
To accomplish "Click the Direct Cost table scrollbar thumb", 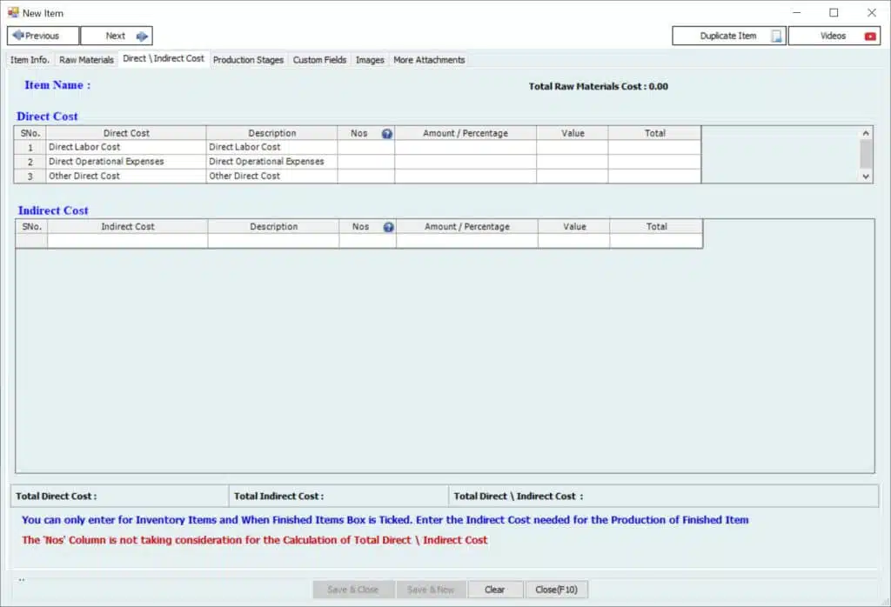I will click(x=866, y=154).
